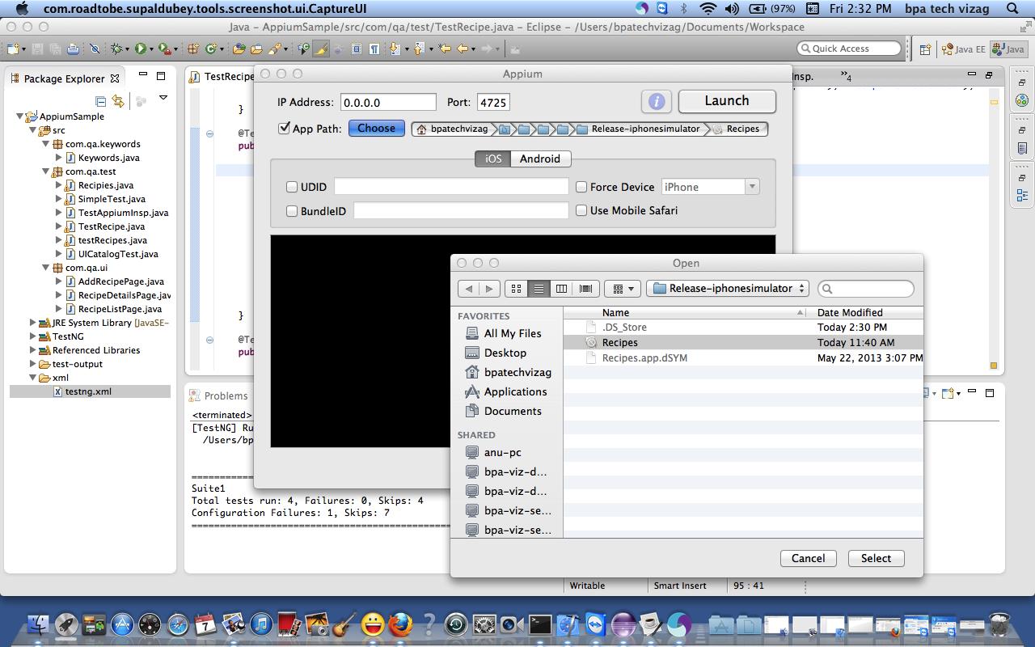Enable the UDID checkbox
Image resolution: width=1035 pixels, height=647 pixels.
click(x=292, y=187)
